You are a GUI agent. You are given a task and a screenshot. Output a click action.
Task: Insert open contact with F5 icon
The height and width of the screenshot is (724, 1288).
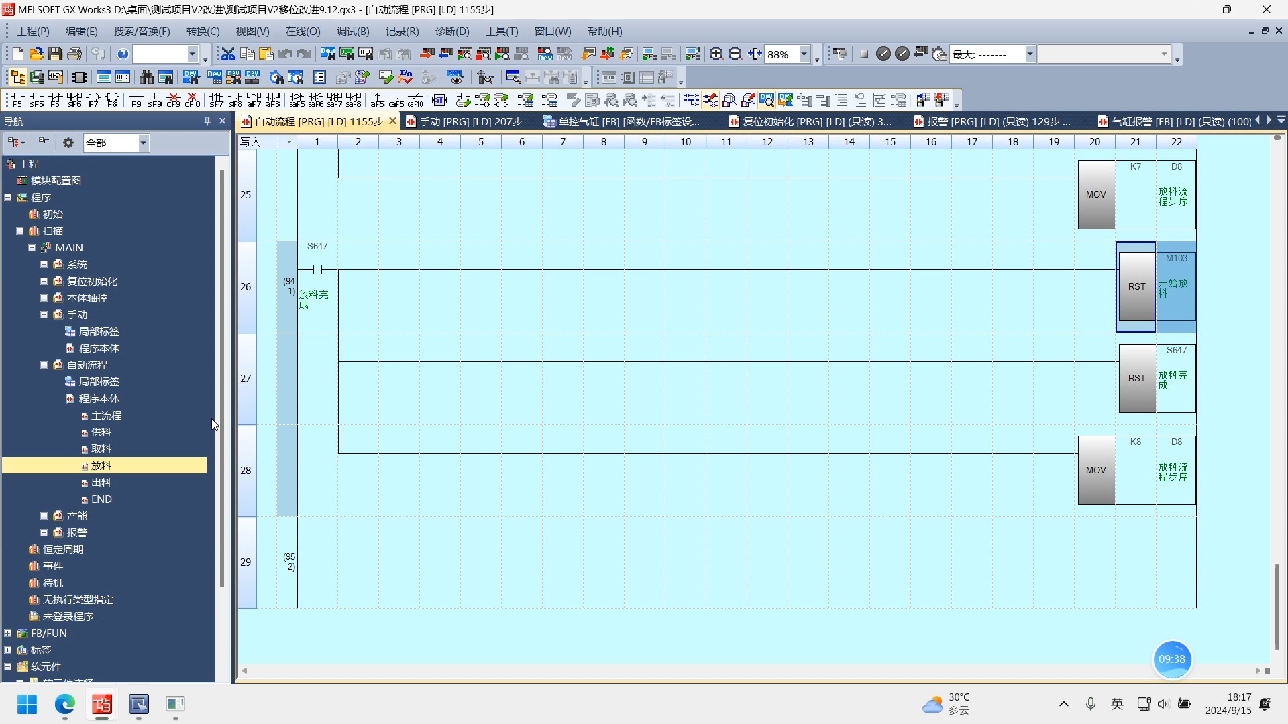(x=16, y=101)
